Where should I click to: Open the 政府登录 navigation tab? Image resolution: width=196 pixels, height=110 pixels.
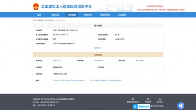(x=122, y=15)
